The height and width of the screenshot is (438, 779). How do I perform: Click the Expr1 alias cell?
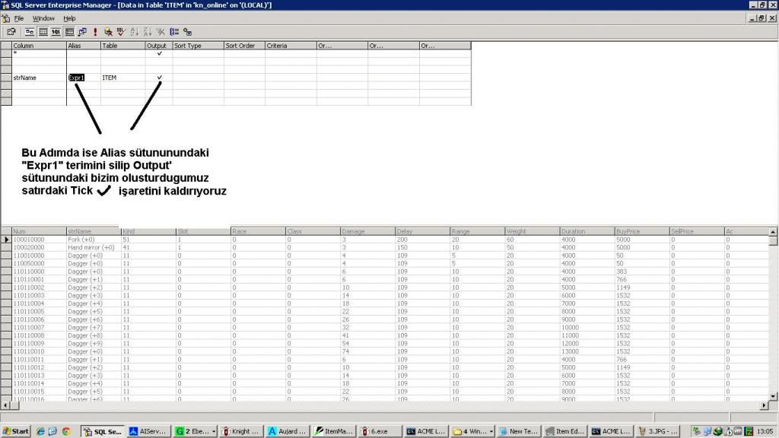click(x=77, y=78)
